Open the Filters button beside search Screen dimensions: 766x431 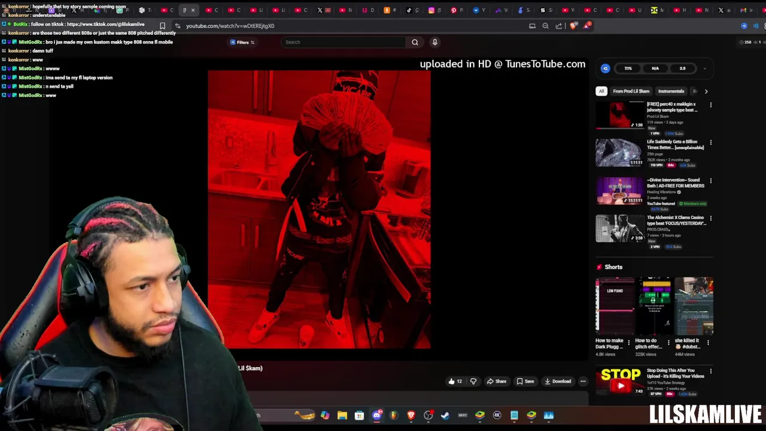coord(242,42)
